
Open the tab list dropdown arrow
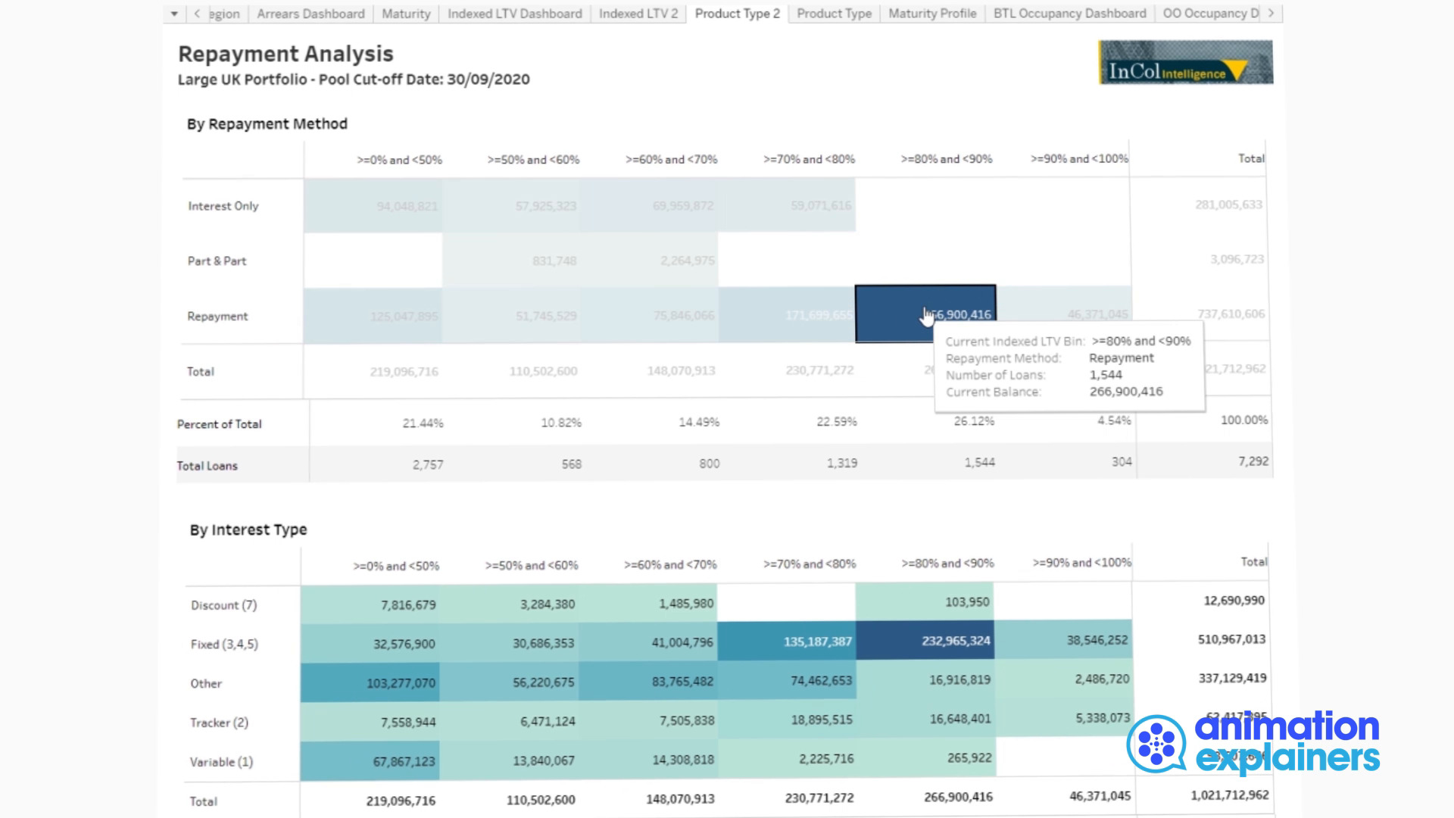click(x=174, y=14)
